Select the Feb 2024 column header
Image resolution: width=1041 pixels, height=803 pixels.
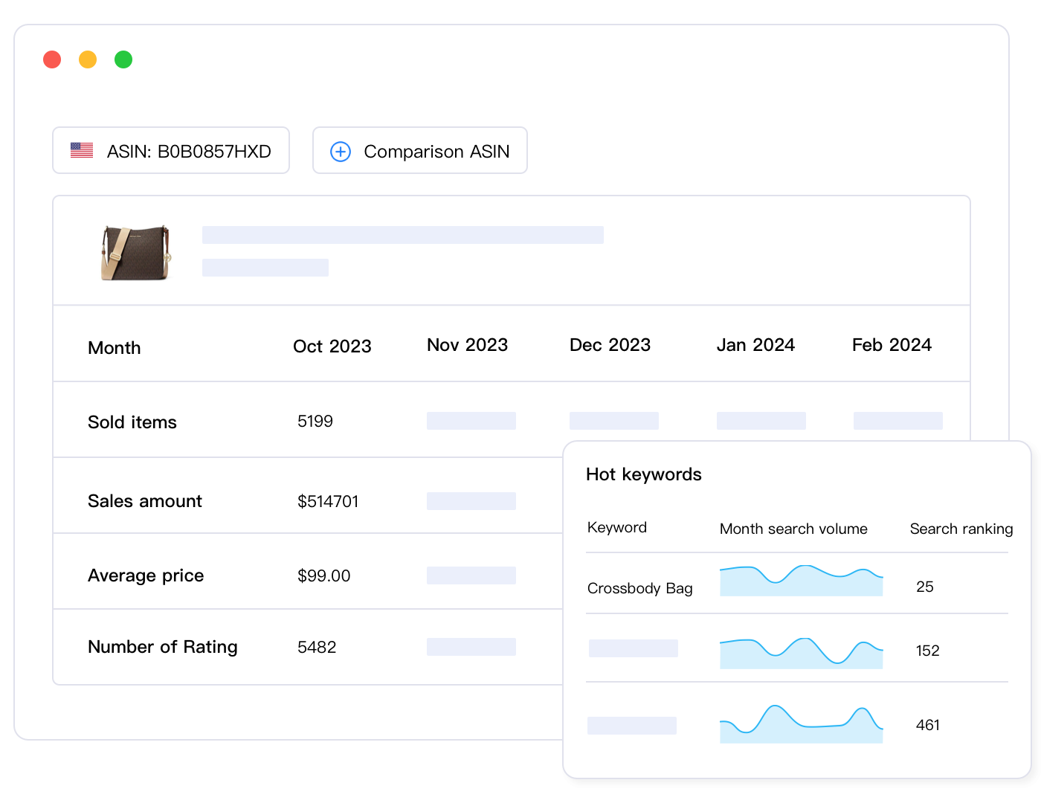[x=892, y=345]
